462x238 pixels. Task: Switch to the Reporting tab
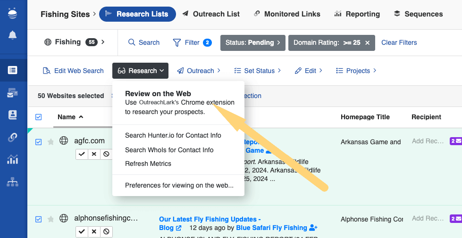(357, 14)
